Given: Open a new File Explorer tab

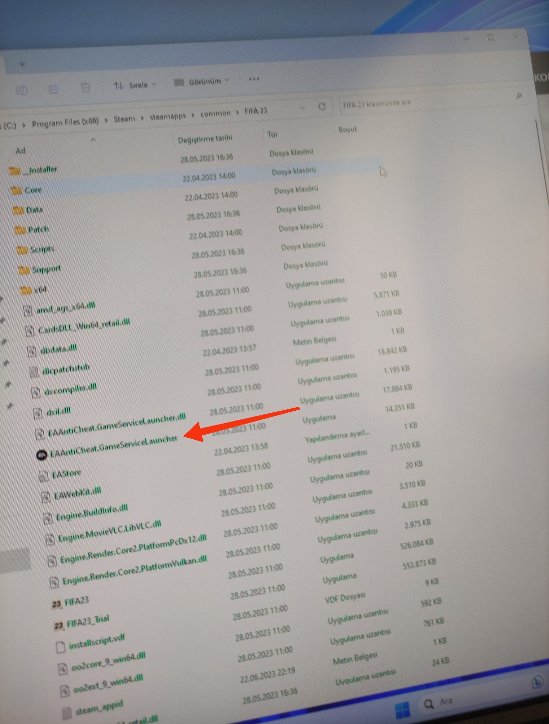Looking at the screenshot, I should click(22, 64).
